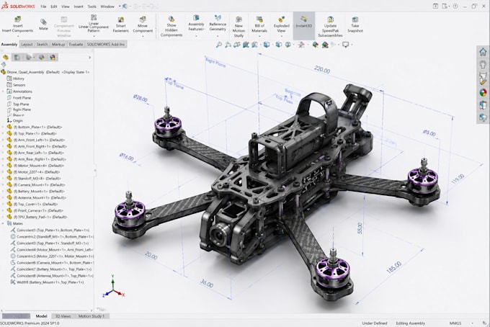The image size is (490, 327).
Task: Open DisplayManager tab icon in left panel
Action: click(x=53, y=57)
